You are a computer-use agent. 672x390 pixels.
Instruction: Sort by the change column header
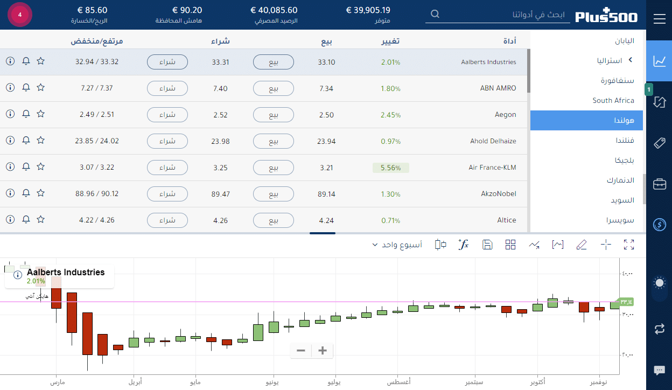coord(391,41)
